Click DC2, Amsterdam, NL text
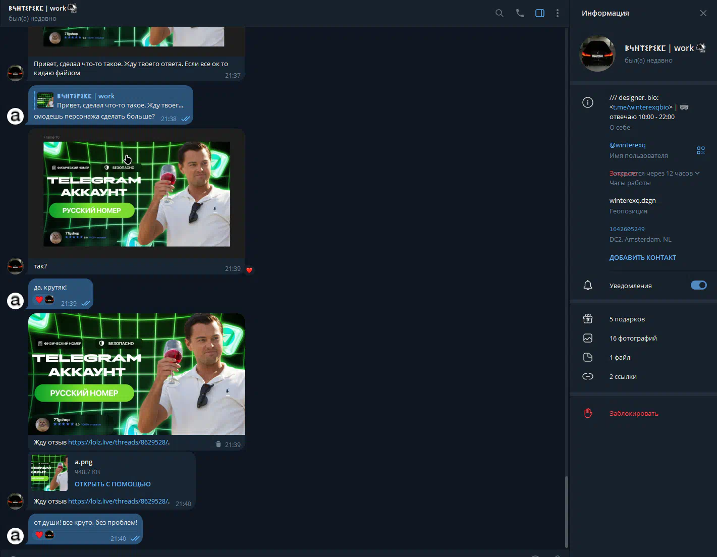Screen dimensions: 717x557 coord(640,239)
